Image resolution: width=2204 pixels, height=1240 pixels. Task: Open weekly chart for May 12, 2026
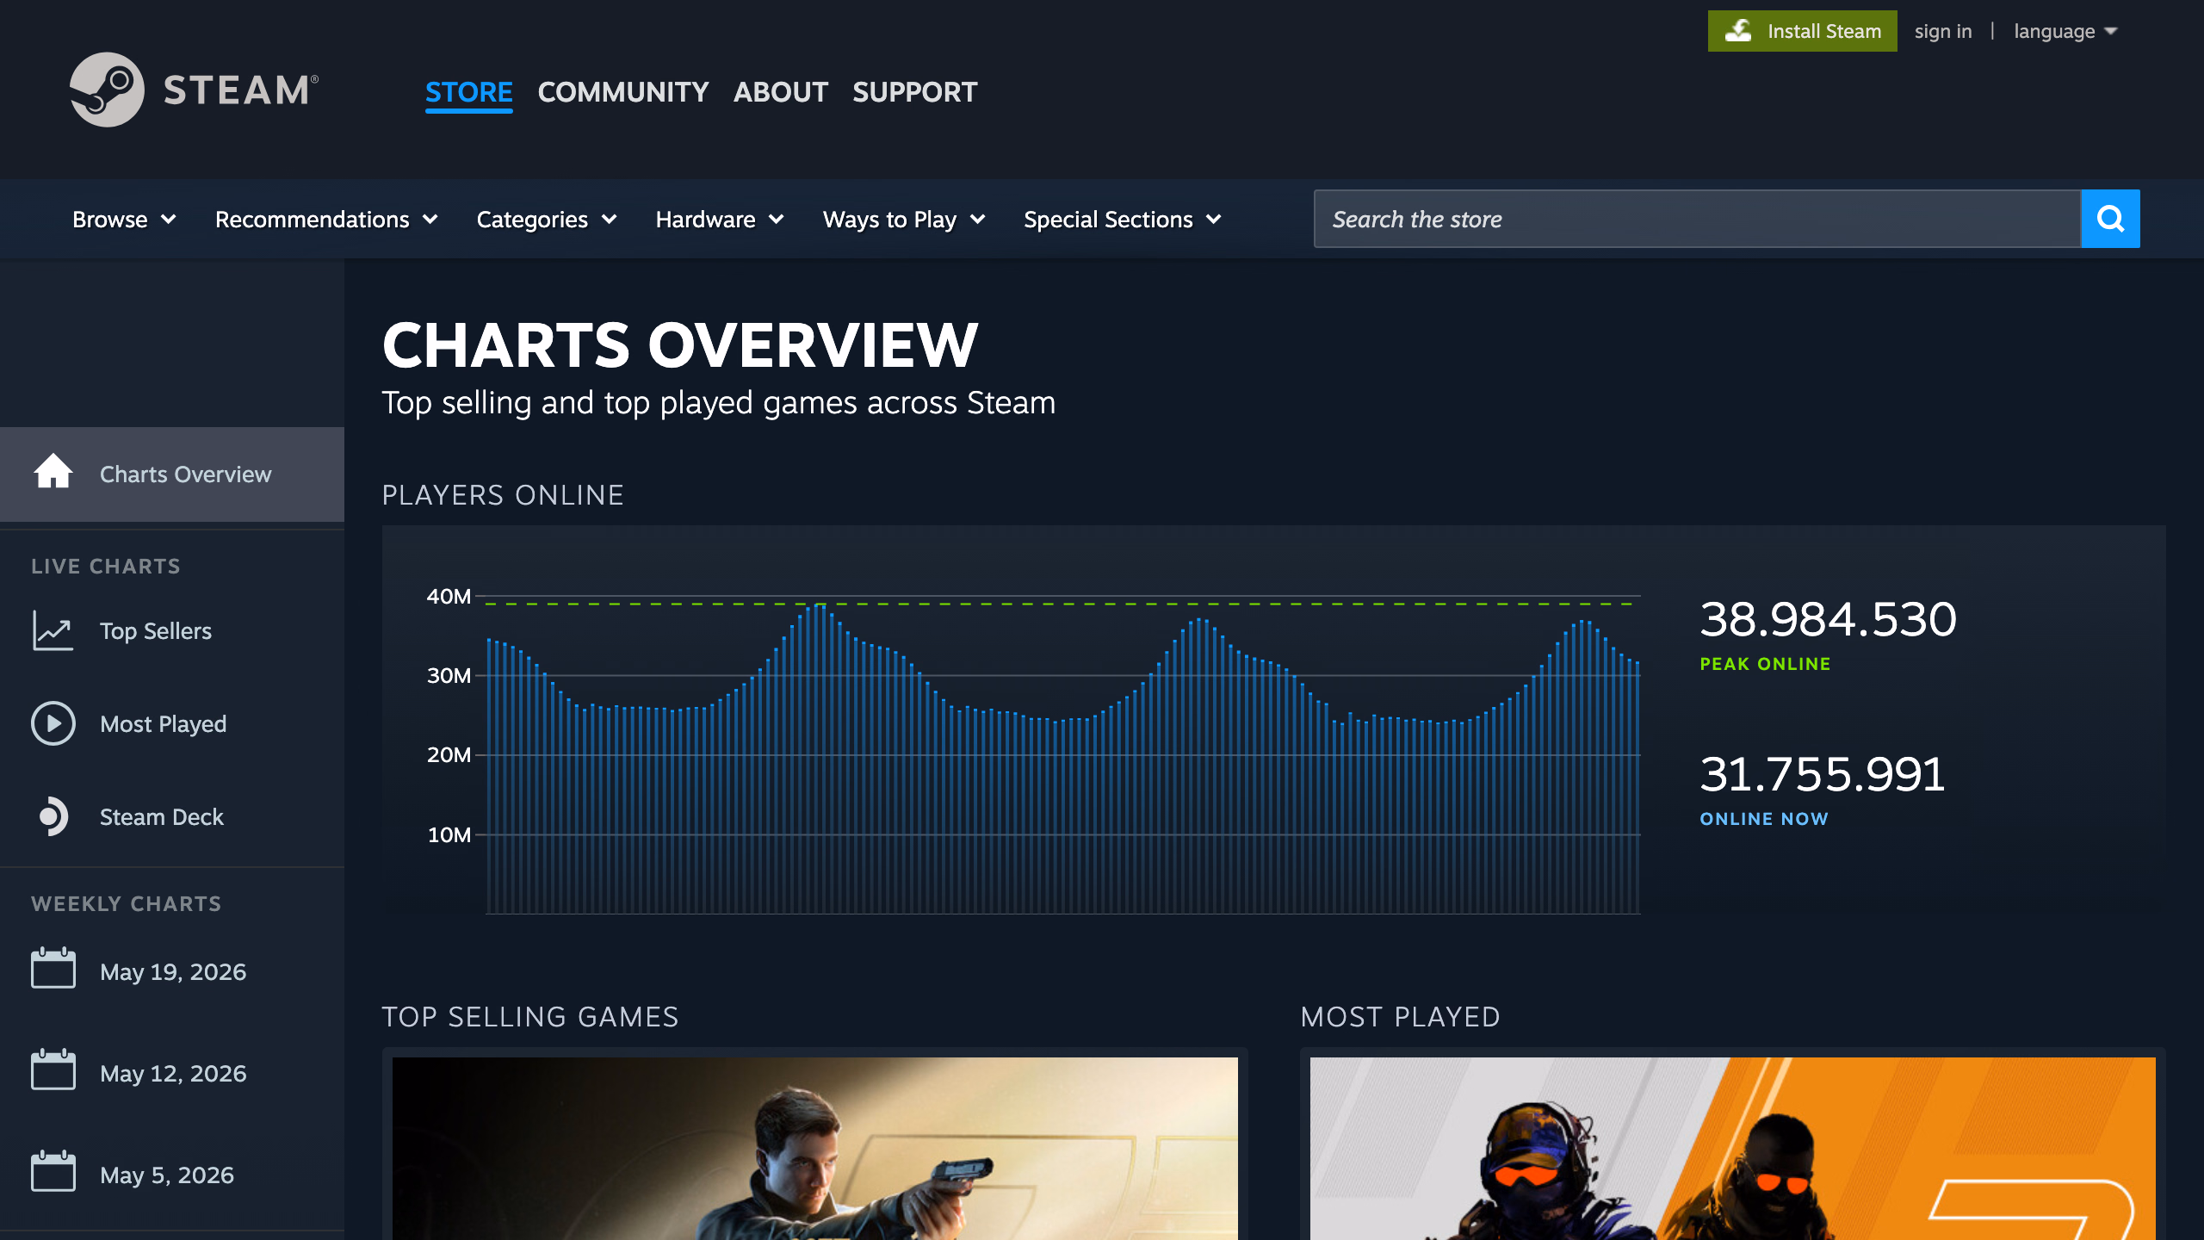point(172,1074)
